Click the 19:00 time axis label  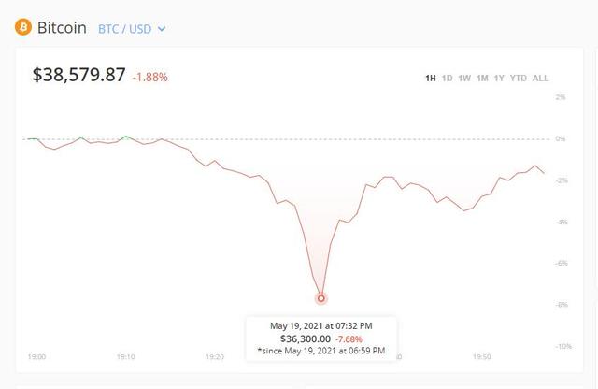(36, 357)
